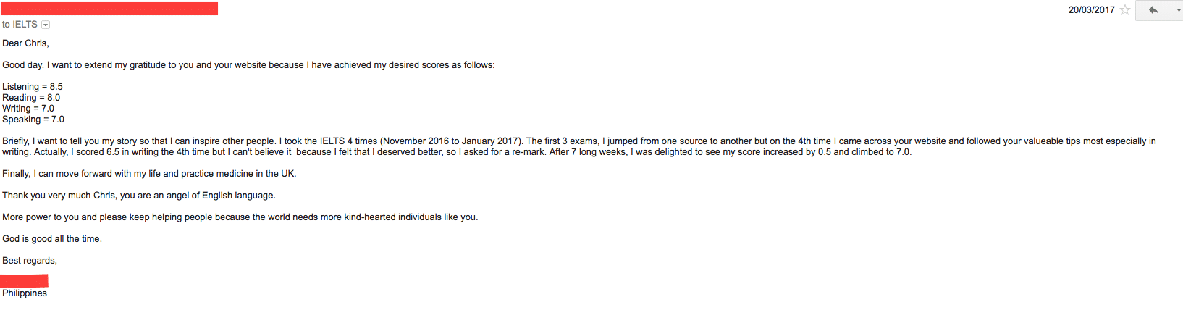Click the "Speaking = 7.0" score line
The width and height of the screenshot is (1183, 310).
[x=33, y=120]
